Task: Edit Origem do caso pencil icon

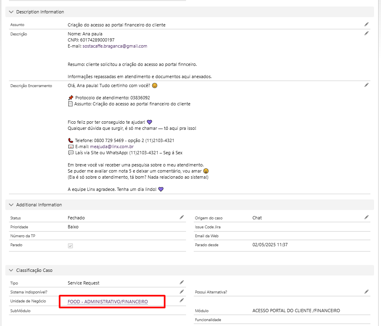Action: point(366,217)
